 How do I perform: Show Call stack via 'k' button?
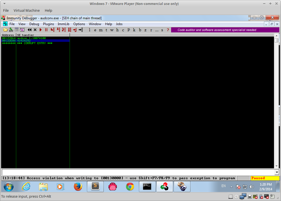pyautogui.click(x=134, y=30)
